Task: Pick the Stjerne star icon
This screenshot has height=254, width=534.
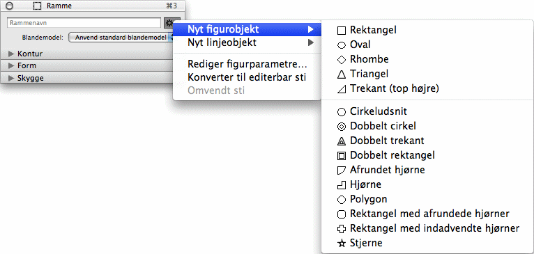Action: (x=341, y=244)
